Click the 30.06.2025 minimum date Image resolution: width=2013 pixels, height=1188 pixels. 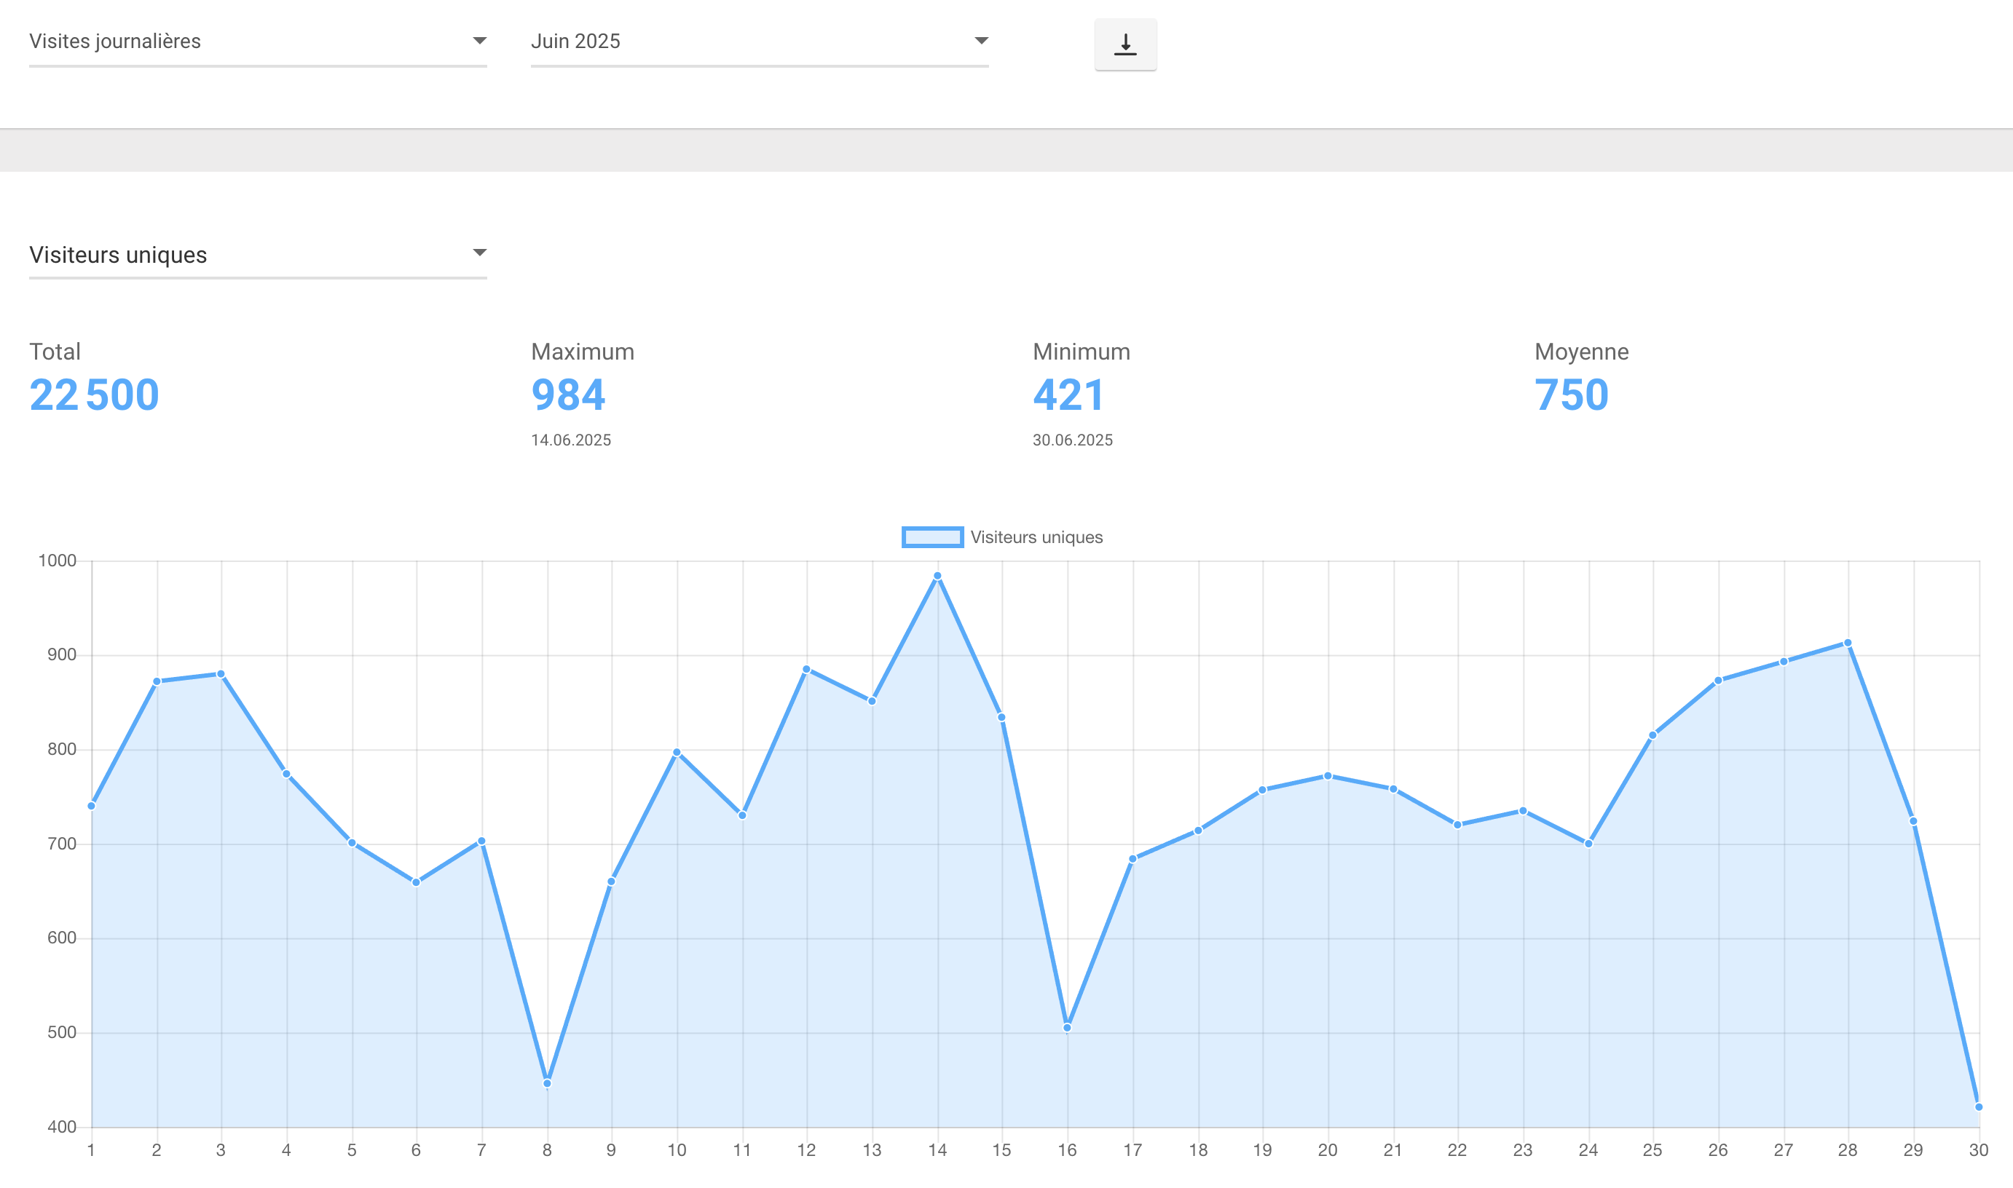pyautogui.click(x=1072, y=440)
